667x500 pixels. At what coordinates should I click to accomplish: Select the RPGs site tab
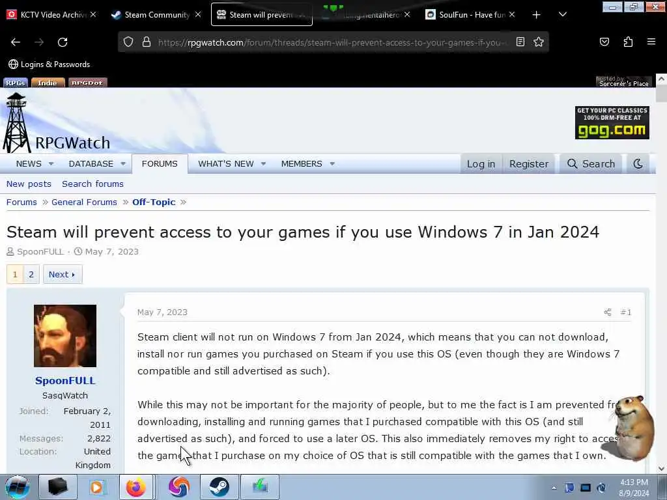pyautogui.click(x=16, y=83)
